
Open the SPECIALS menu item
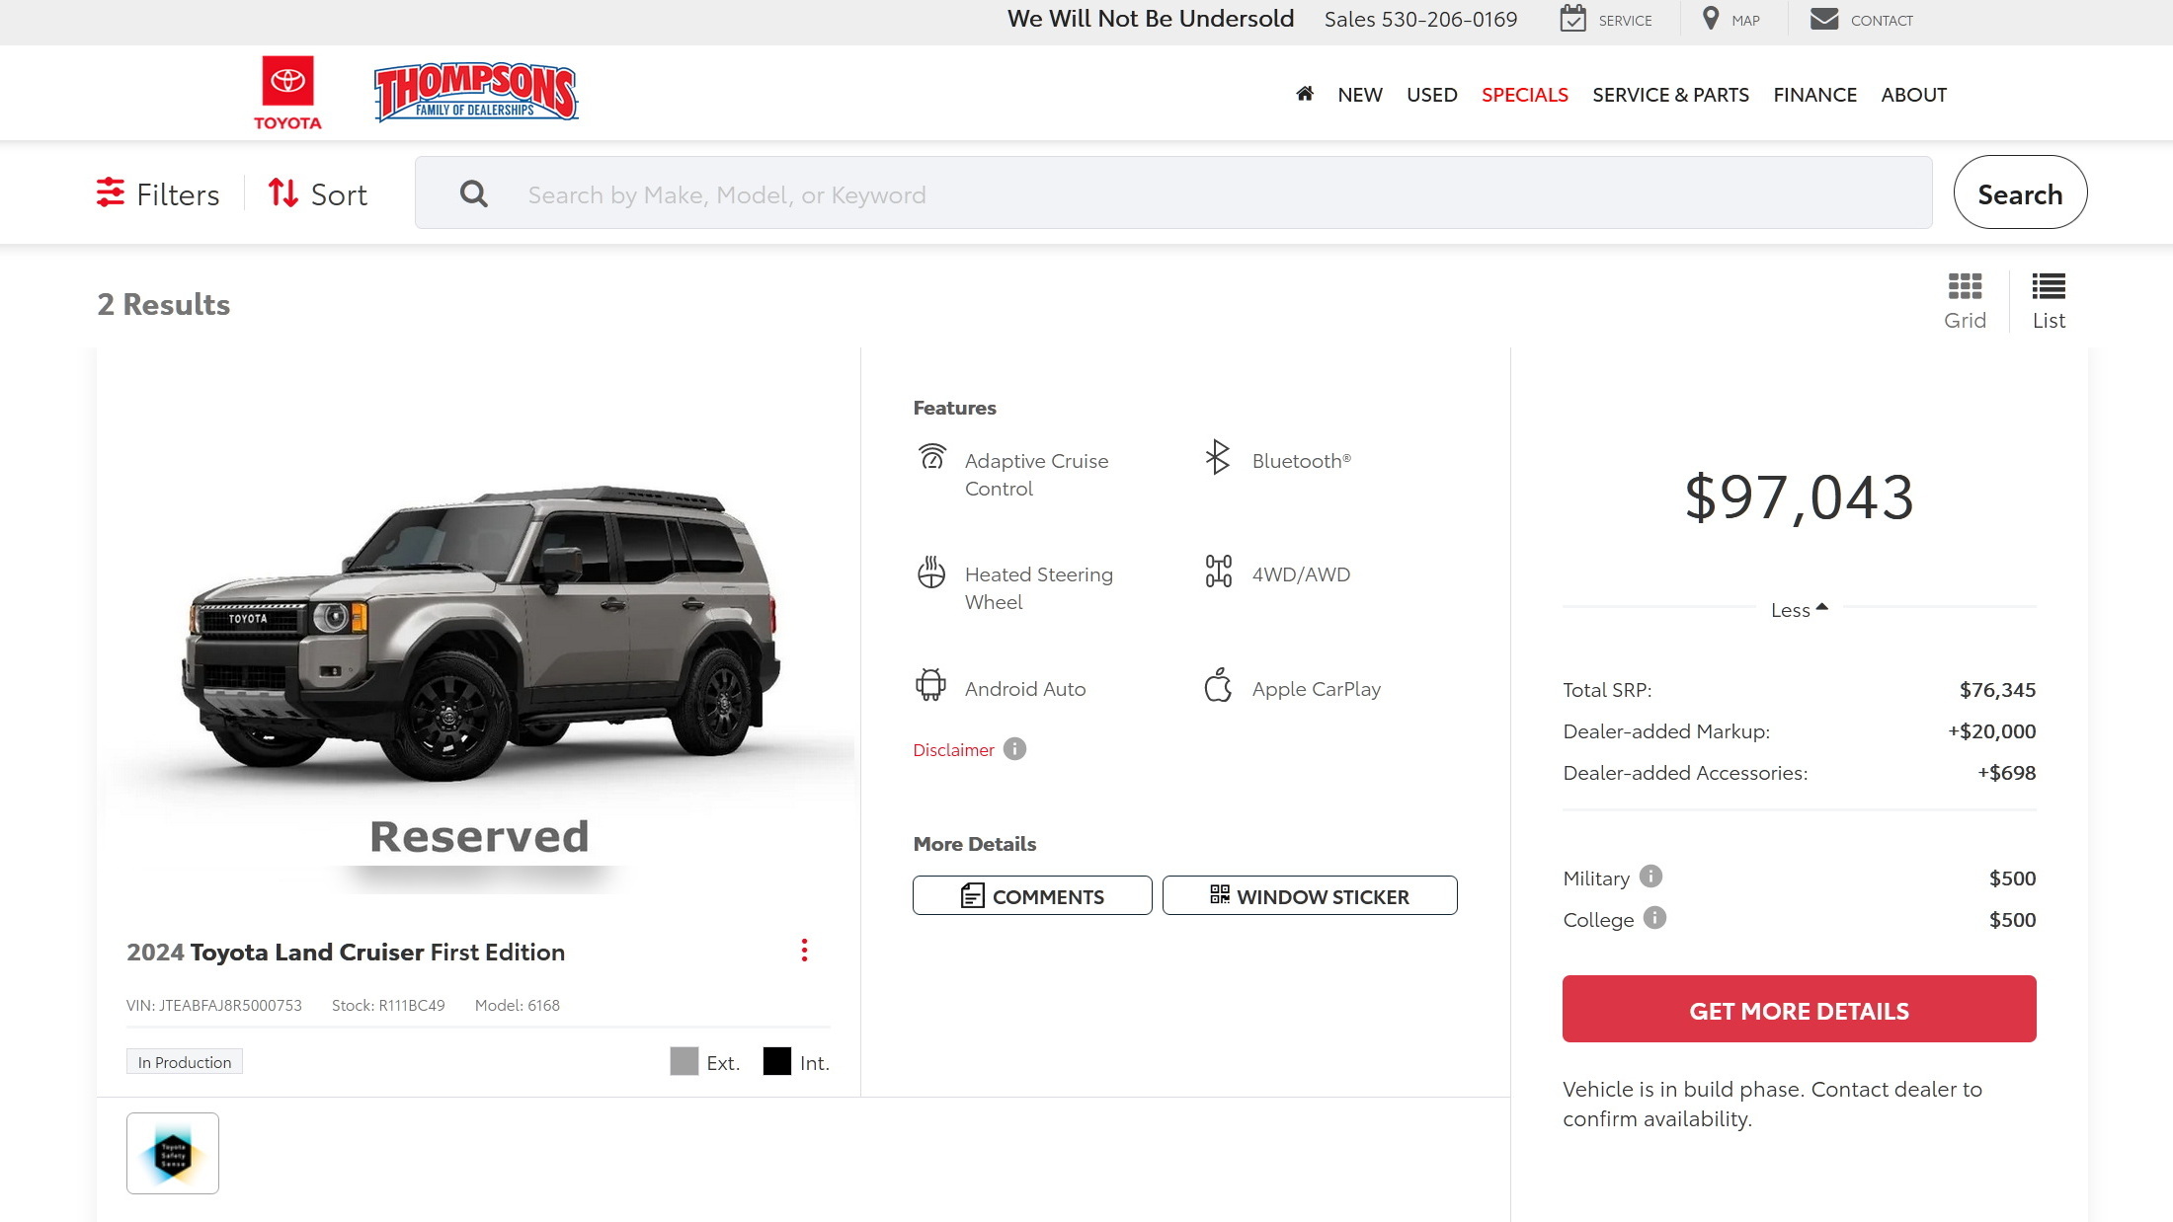1524,95
